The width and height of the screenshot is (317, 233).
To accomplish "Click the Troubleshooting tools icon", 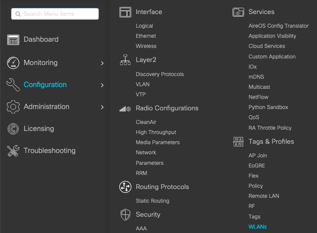I will (13, 151).
